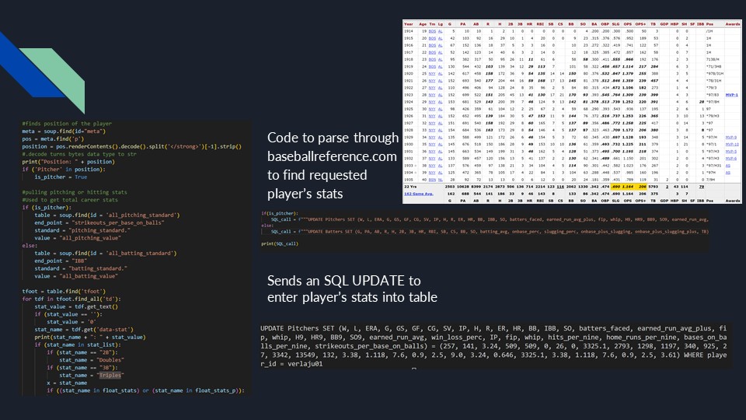Sort by the PA column in the top header
The width and height of the screenshot is (746, 420).
click(463, 24)
